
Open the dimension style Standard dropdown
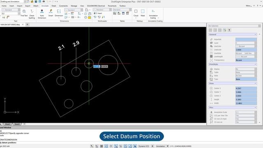pyautogui.click(x=82, y=10)
